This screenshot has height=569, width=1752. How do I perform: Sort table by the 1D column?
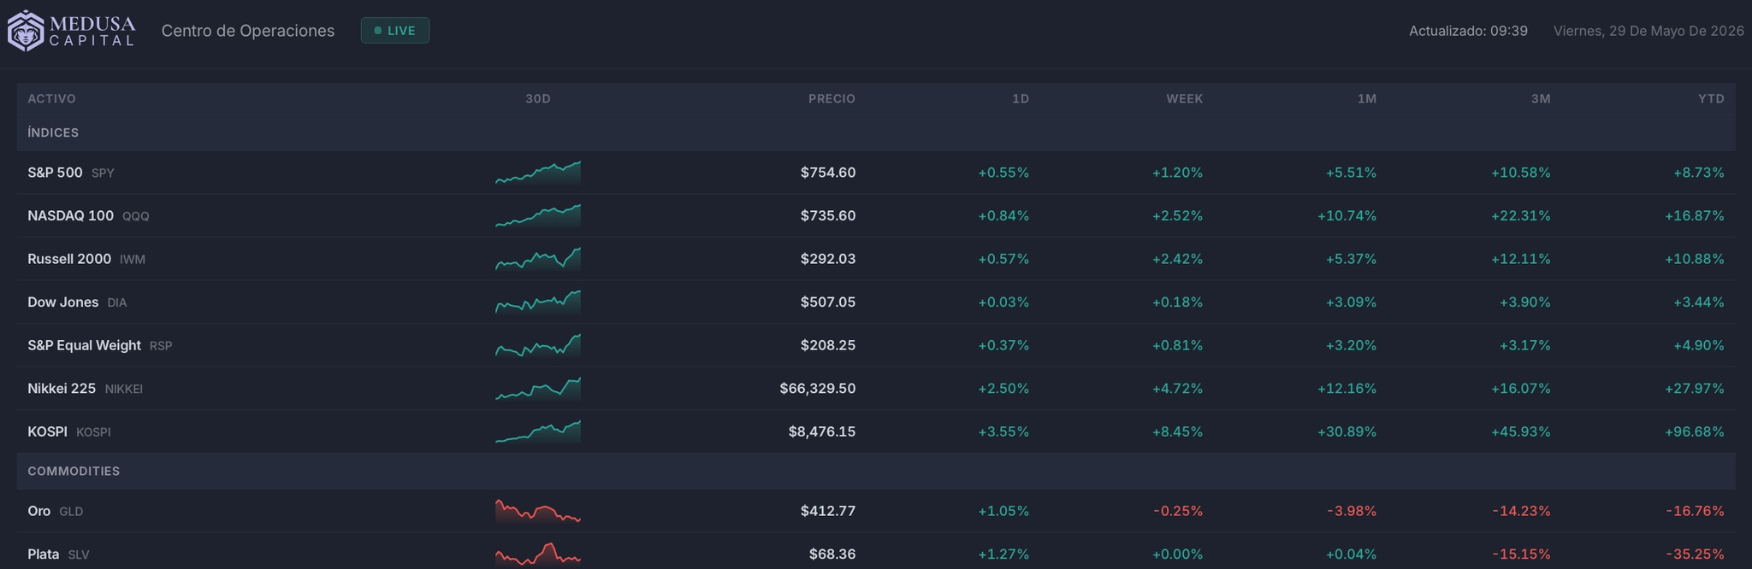[1021, 99]
